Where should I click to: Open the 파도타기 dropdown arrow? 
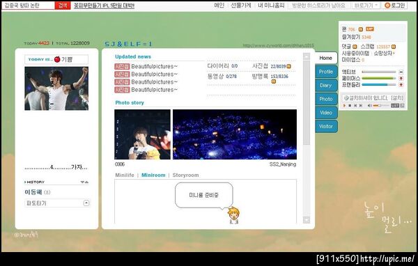[x=86, y=203]
